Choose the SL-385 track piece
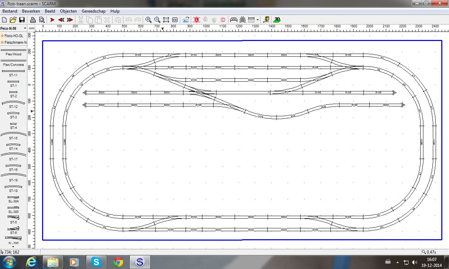 coord(13,210)
